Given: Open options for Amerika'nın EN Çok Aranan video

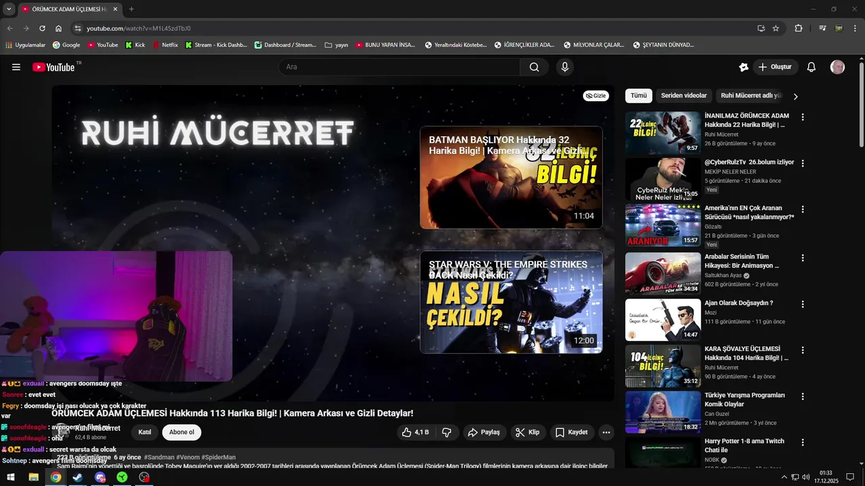Looking at the screenshot, I should tap(803, 209).
